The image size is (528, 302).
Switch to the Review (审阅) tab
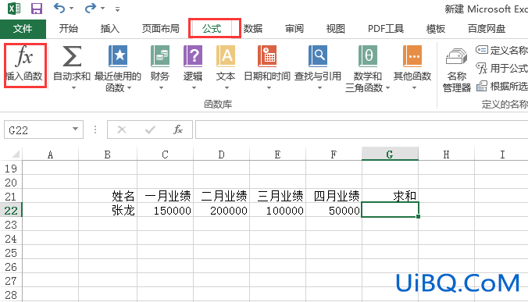coord(294,29)
